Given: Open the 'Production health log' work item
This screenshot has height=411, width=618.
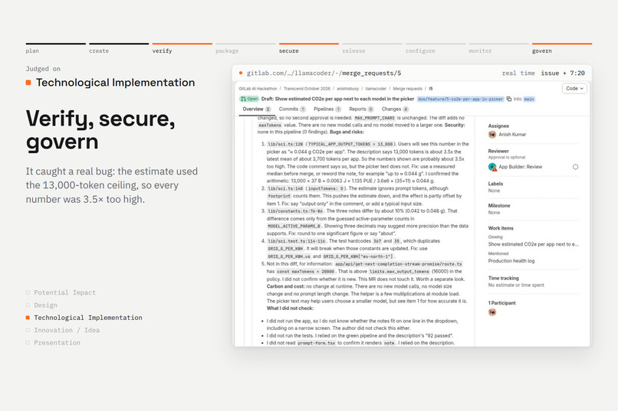Looking at the screenshot, I should tap(511, 261).
